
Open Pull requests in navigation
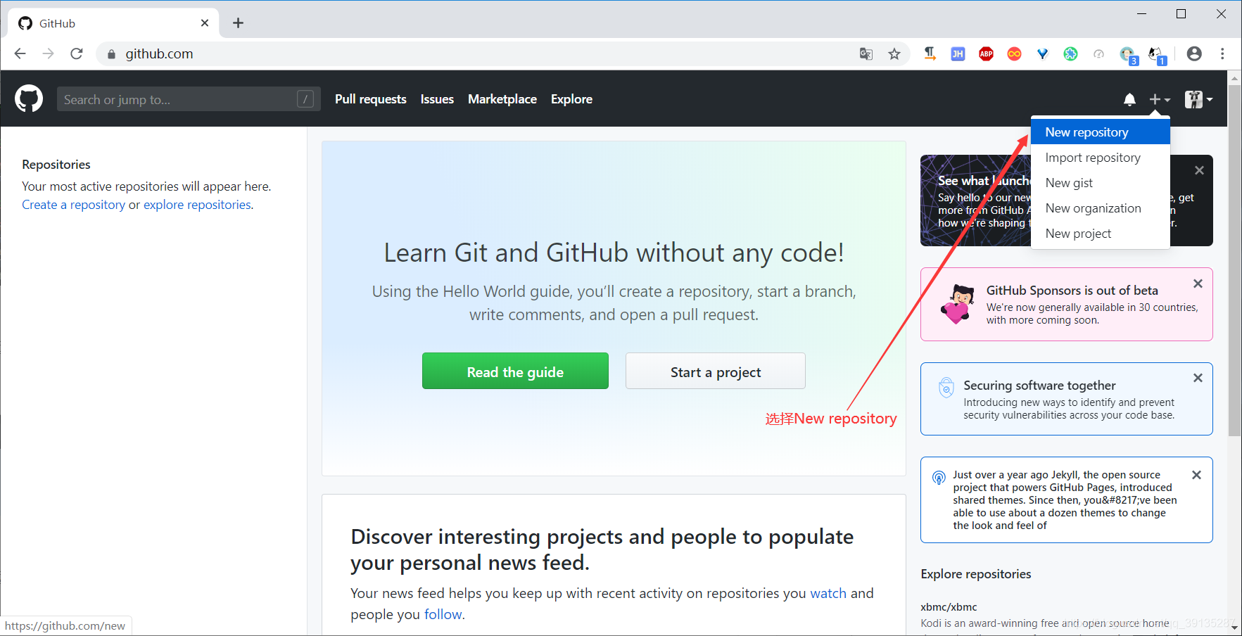coord(370,99)
